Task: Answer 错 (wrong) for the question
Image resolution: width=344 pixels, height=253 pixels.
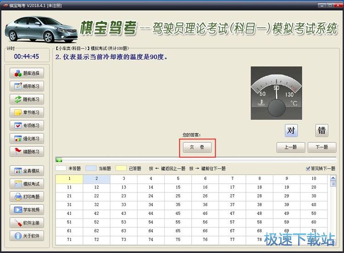Action: (322, 130)
